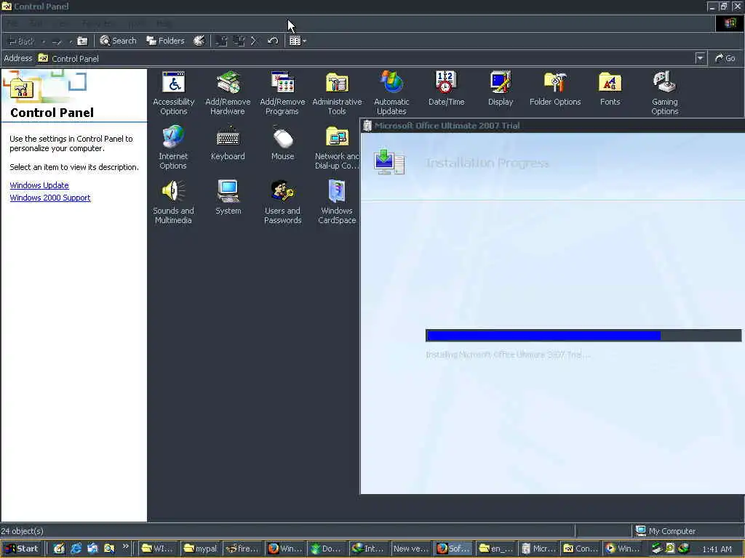745x558 pixels.
Task: Open Windows CardSpace applet
Action: point(337,202)
